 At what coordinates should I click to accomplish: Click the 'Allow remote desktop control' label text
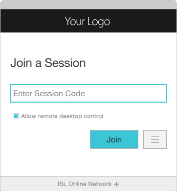coord(62,116)
